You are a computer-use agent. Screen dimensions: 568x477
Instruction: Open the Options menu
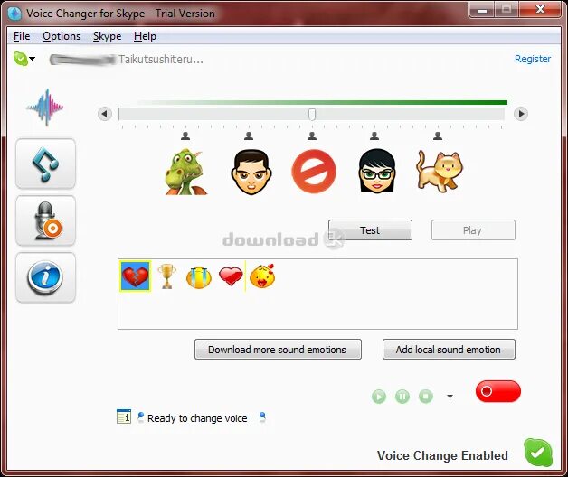[x=62, y=36]
